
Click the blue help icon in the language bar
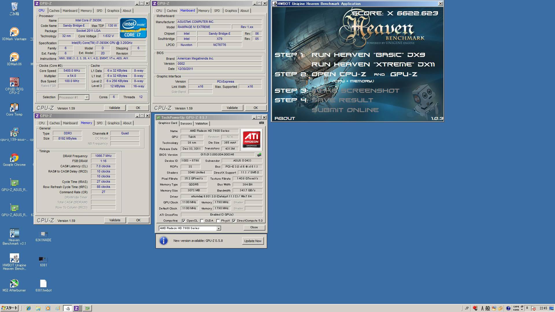[x=508, y=308]
